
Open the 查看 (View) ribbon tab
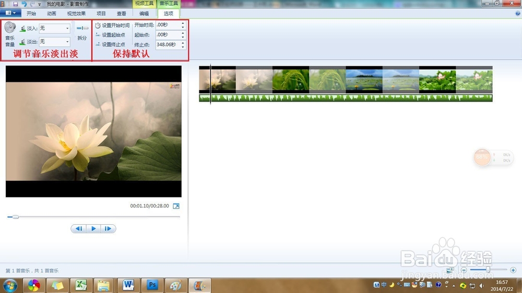pyautogui.click(x=122, y=14)
